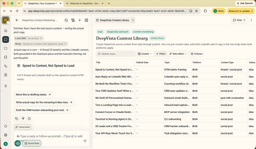
Task: Select the Chat icon in left sidebar
Action: point(6,40)
